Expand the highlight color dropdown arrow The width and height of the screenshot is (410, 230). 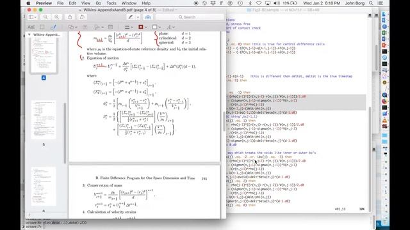[138, 17]
